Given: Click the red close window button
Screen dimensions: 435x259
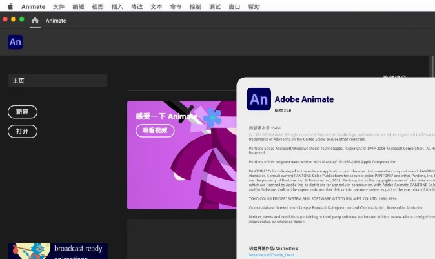Looking at the screenshot, I should click(5, 19).
